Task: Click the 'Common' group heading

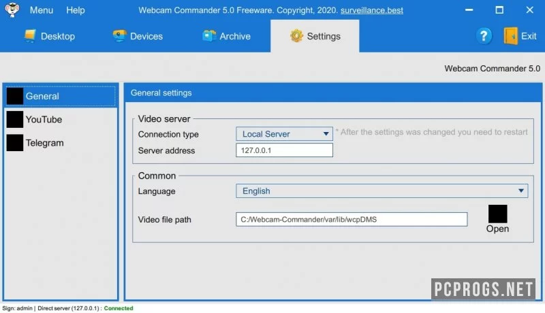Action: 157,176
